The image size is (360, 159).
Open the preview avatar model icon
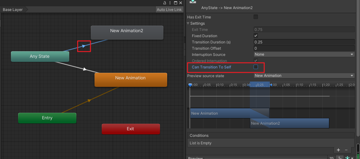point(347,158)
